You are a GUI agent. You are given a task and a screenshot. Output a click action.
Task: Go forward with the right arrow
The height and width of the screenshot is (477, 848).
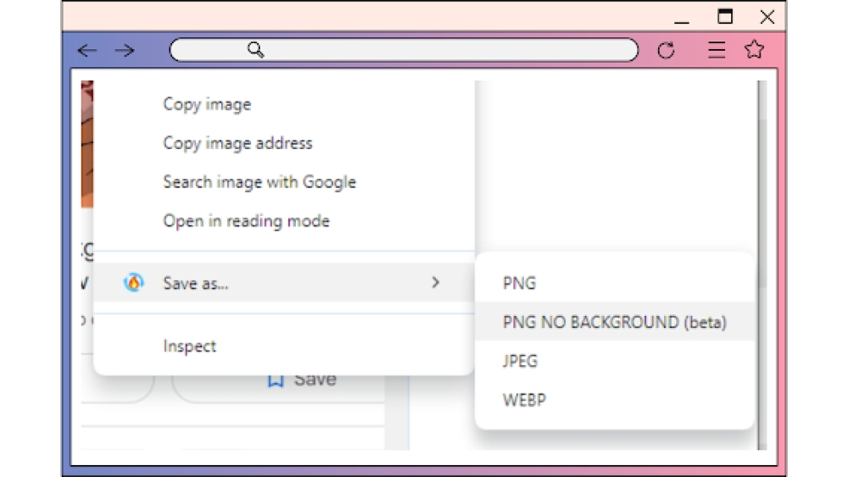(125, 50)
